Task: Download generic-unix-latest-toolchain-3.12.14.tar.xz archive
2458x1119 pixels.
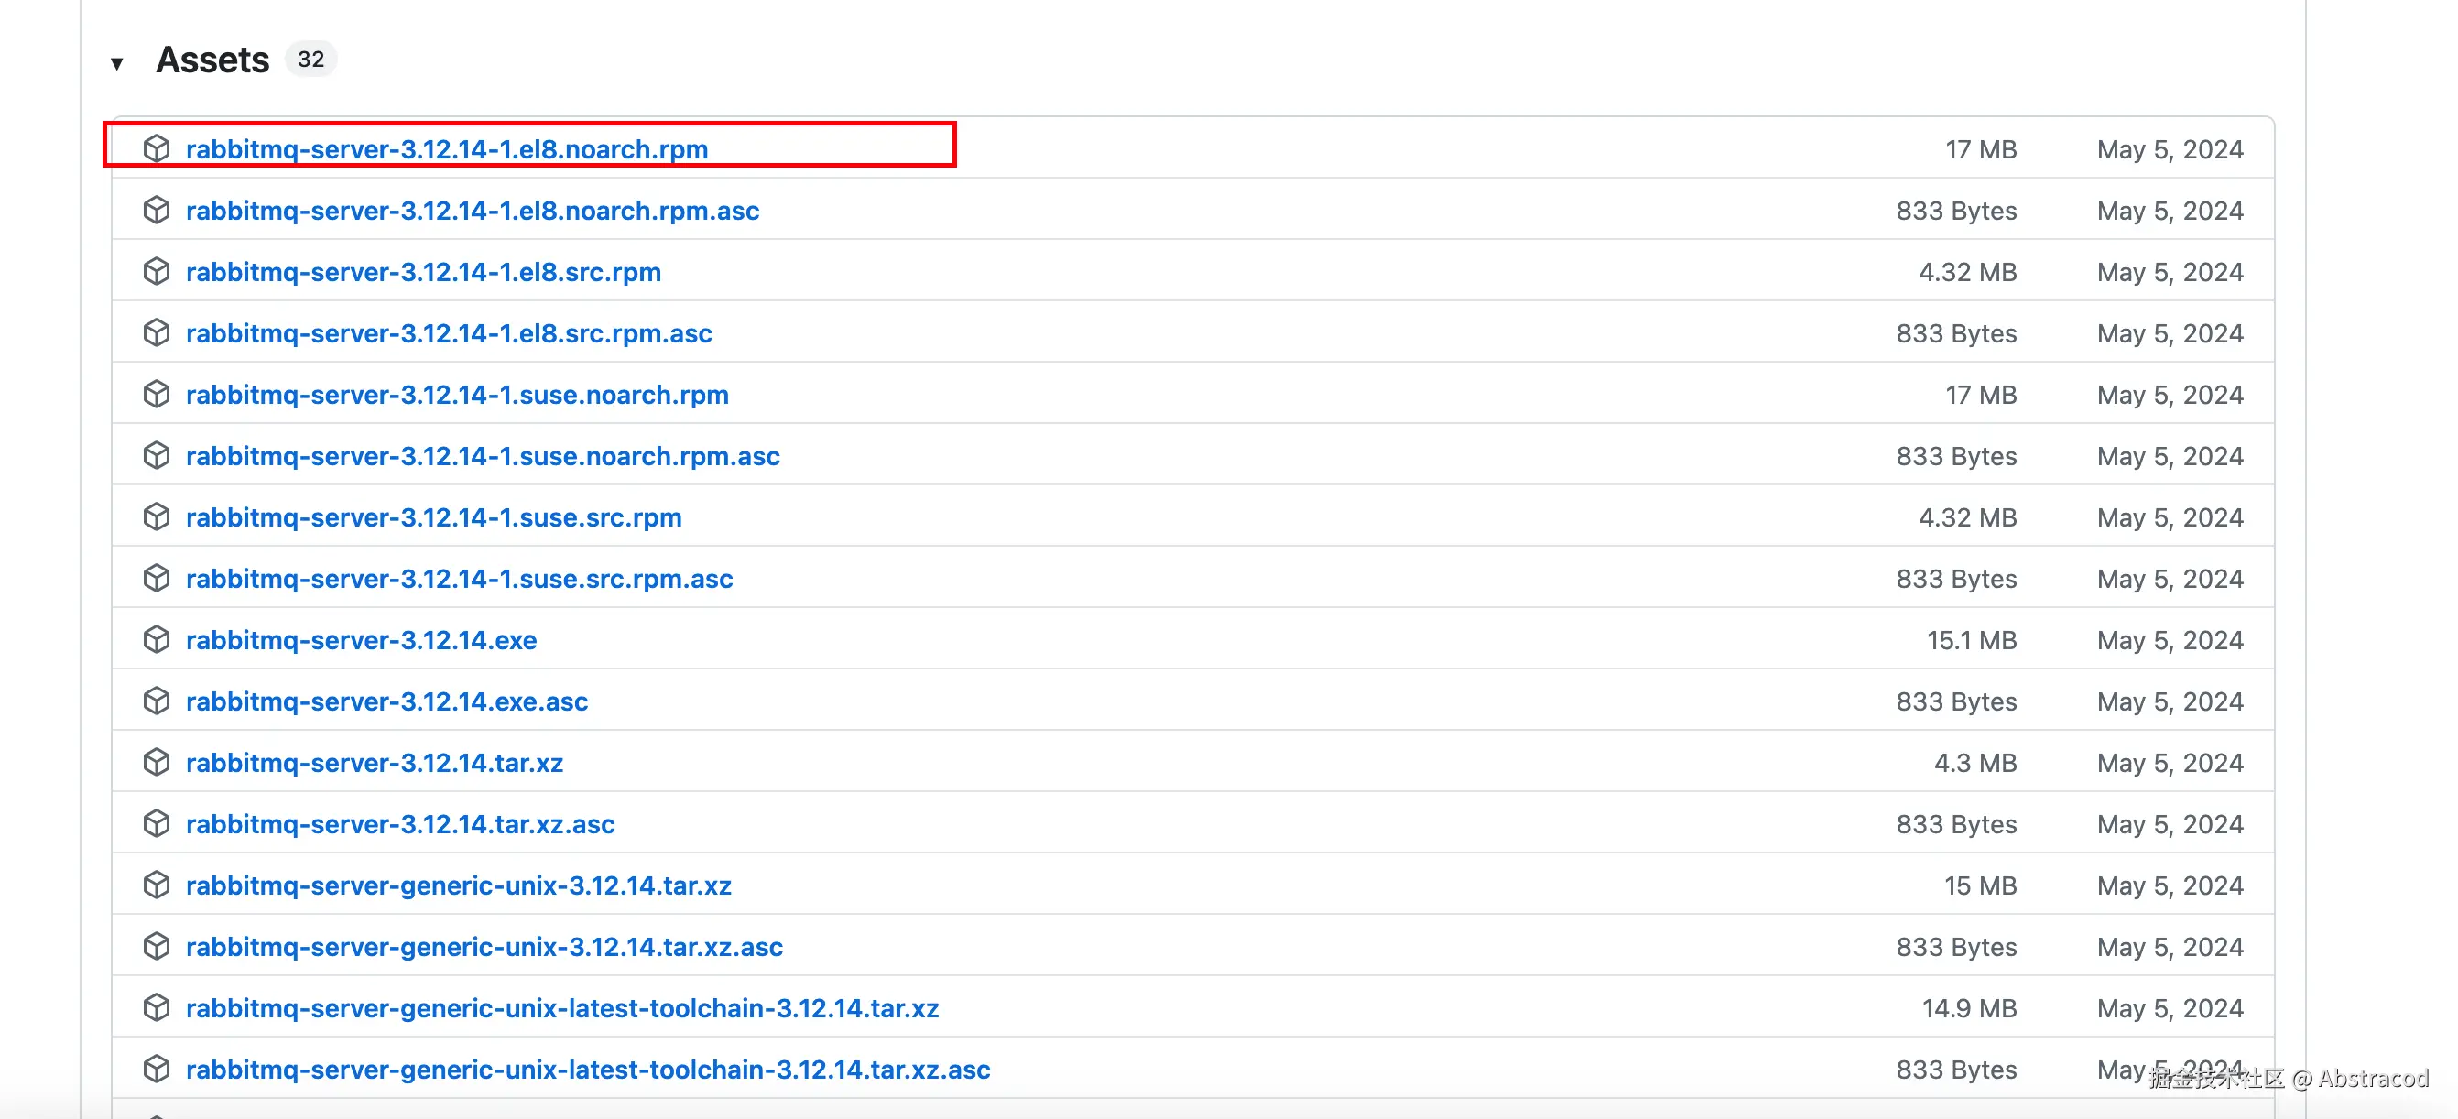Action: tap(563, 1008)
